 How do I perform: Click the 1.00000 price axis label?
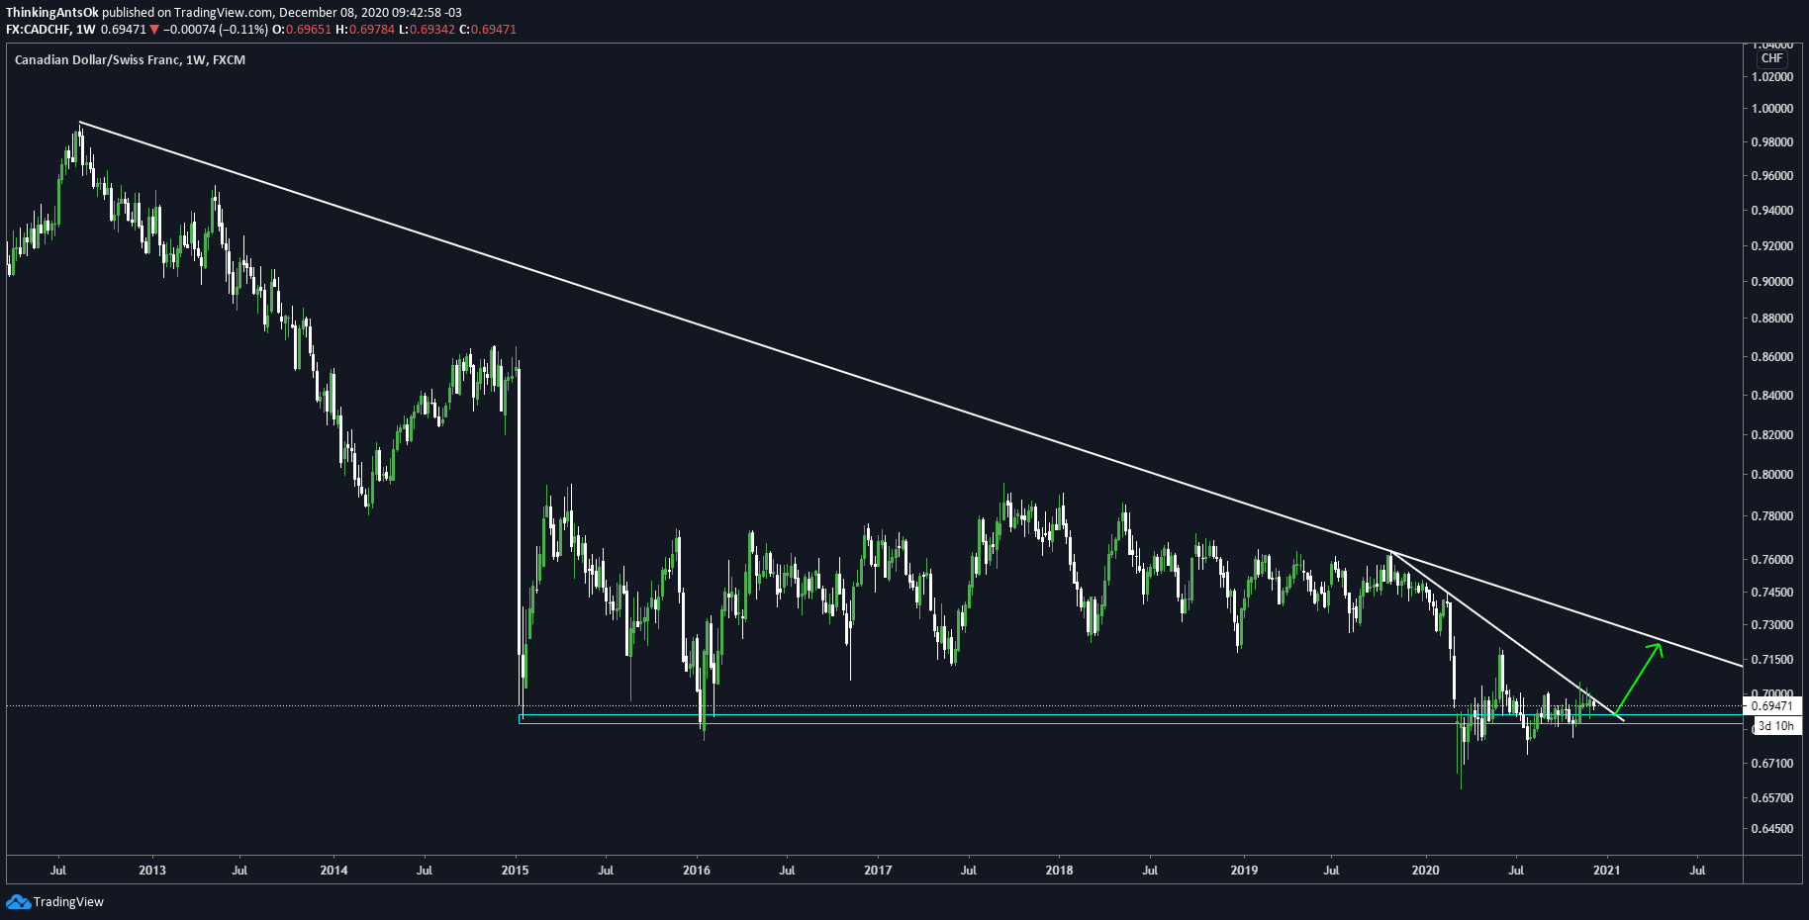[x=1772, y=109]
